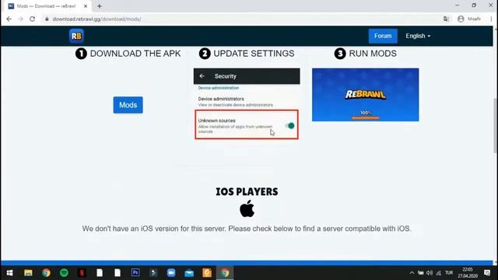This screenshot has height=280, width=498.
Task: Check the battery status icon
Action: point(421,273)
